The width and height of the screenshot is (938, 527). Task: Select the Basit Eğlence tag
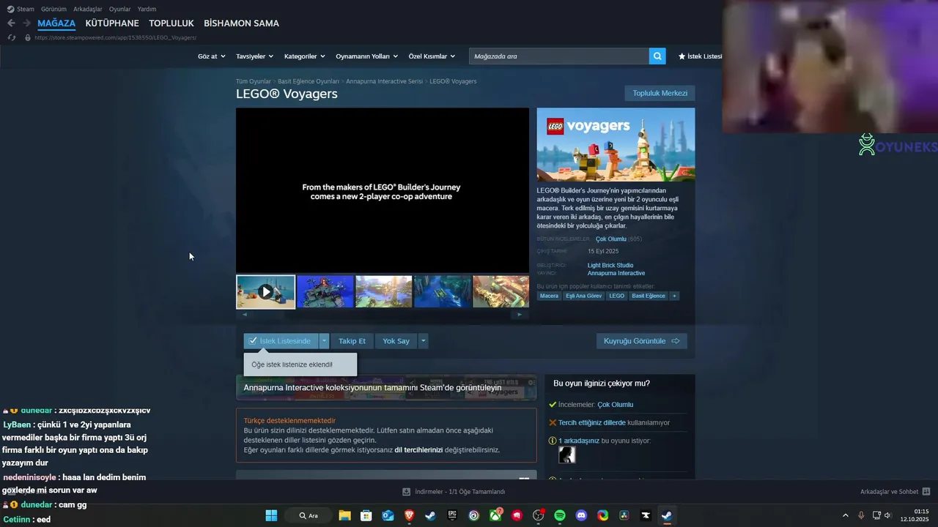pyautogui.click(x=649, y=296)
